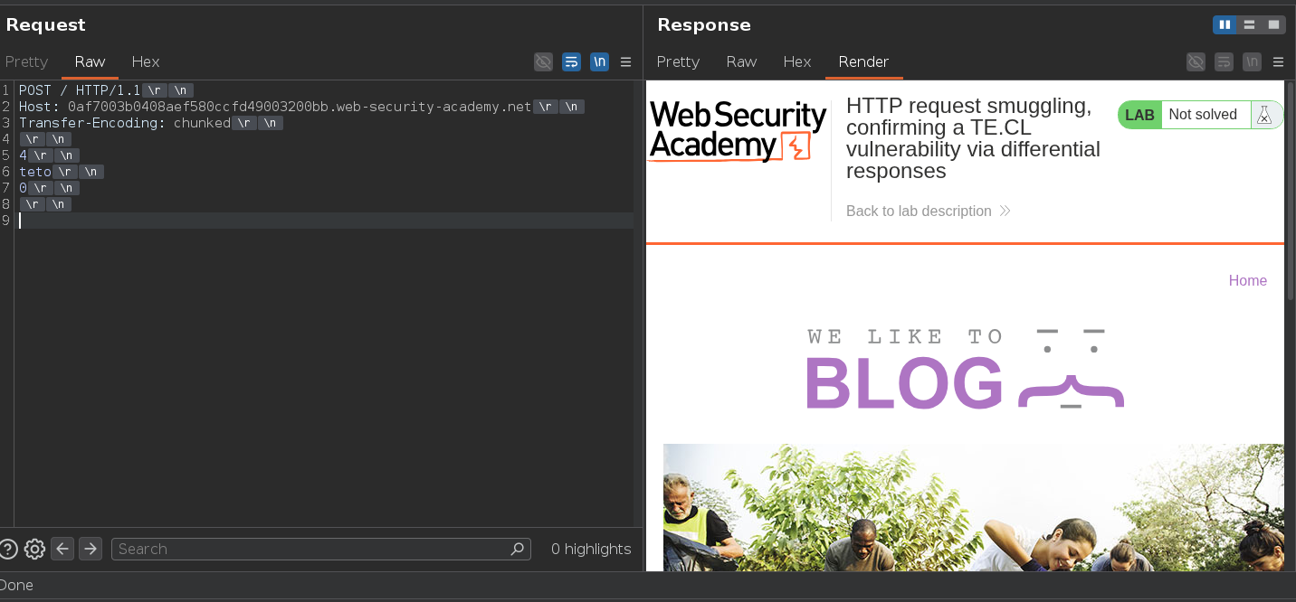Choose side-by-side split layout
The image size is (1296, 602).
[1225, 24]
